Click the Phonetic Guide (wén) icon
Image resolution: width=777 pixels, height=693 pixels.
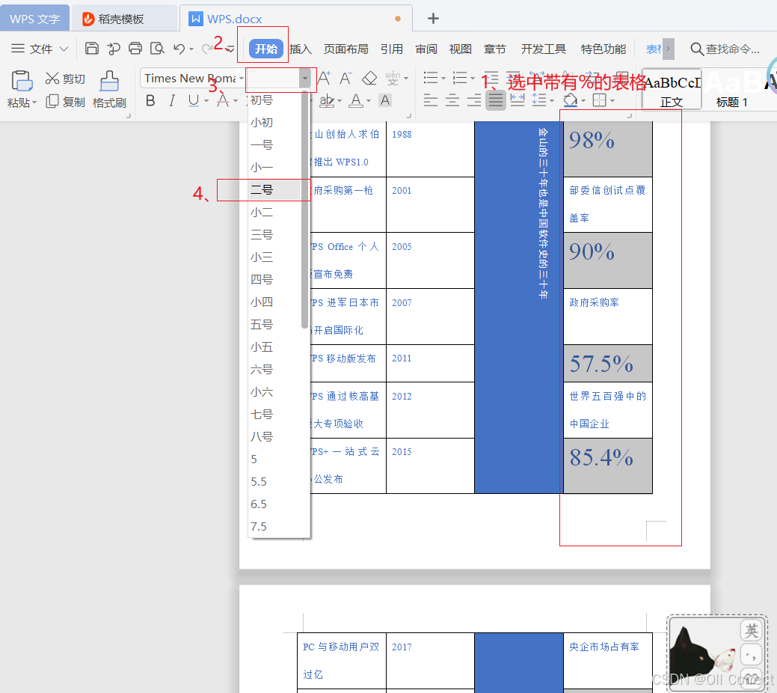393,78
